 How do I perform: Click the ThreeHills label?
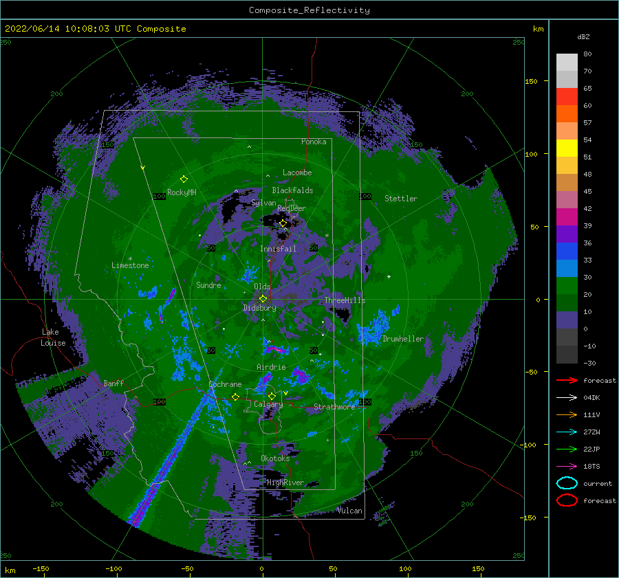345,300
